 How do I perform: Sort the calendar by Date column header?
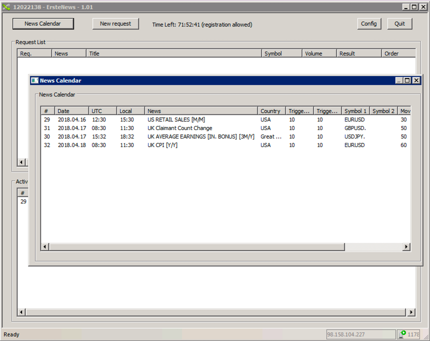71,111
